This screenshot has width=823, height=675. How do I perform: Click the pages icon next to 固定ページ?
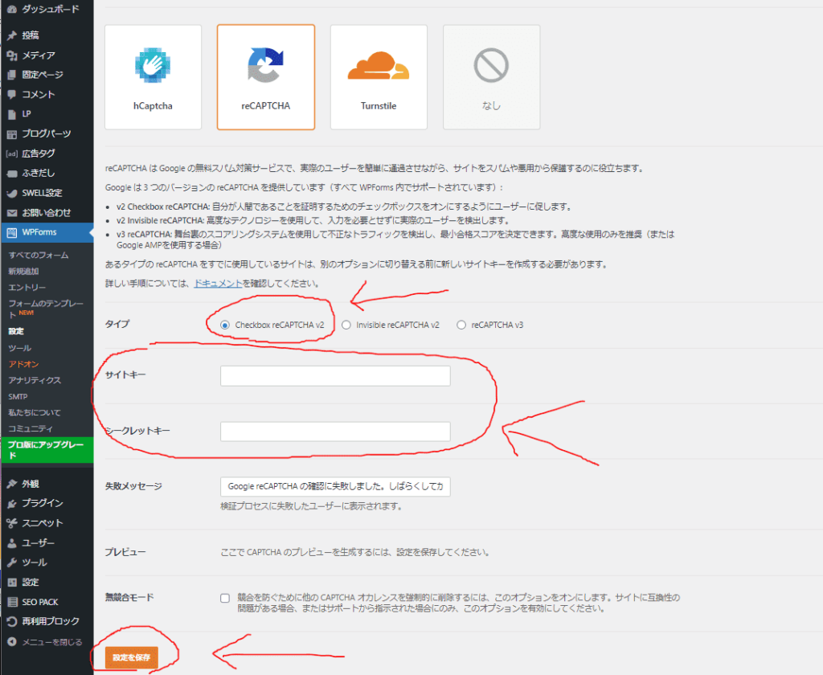(x=11, y=75)
